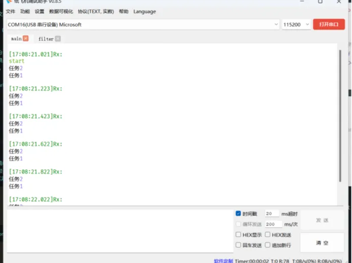Enable the HEX显示 checkbox

(x=238, y=234)
